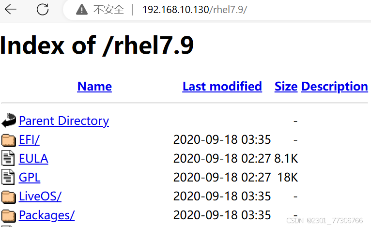Viewport: 371px width, 227px height.
Task: Sort listing by Last modified column
Action: 222,86
